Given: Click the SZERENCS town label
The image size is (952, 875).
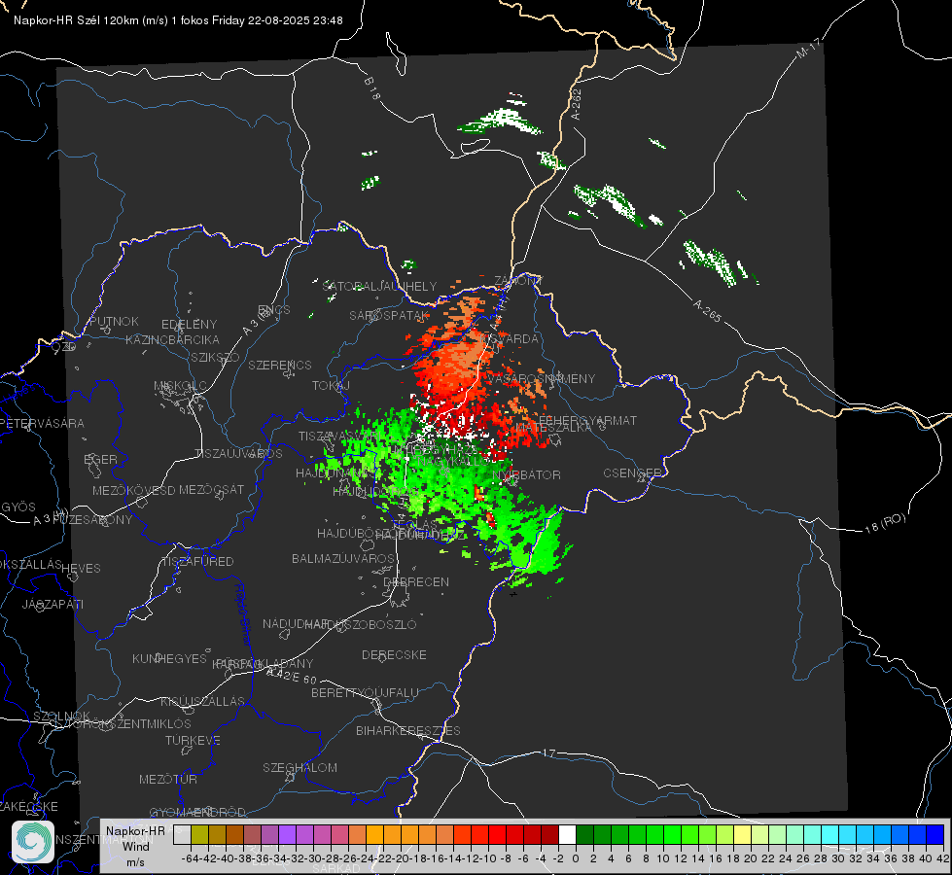Looking at the screenshot, I should 280,365.
